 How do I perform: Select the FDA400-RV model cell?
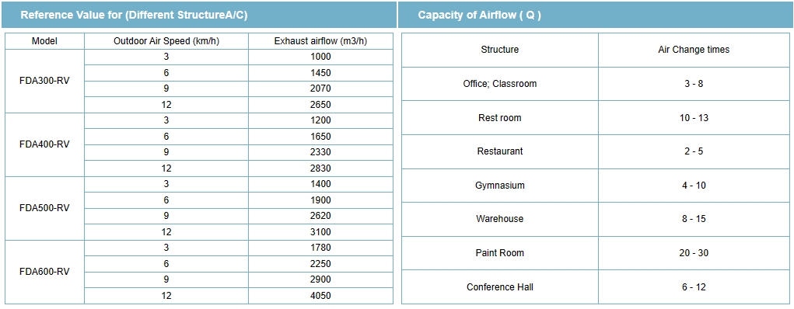point(44,144)
